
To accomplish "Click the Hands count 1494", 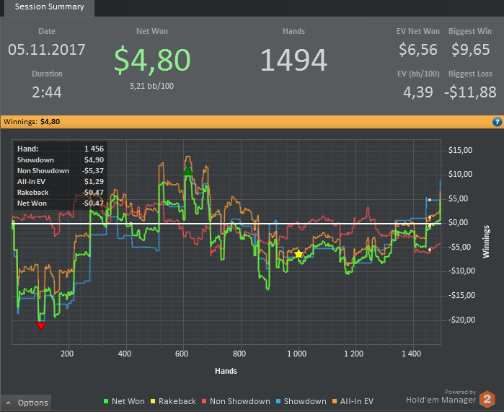I will (x=293, y=60).
